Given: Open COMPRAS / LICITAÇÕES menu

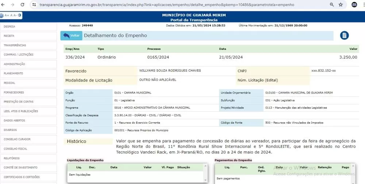Looking at the screenshot, I should [x=28, y=55].
